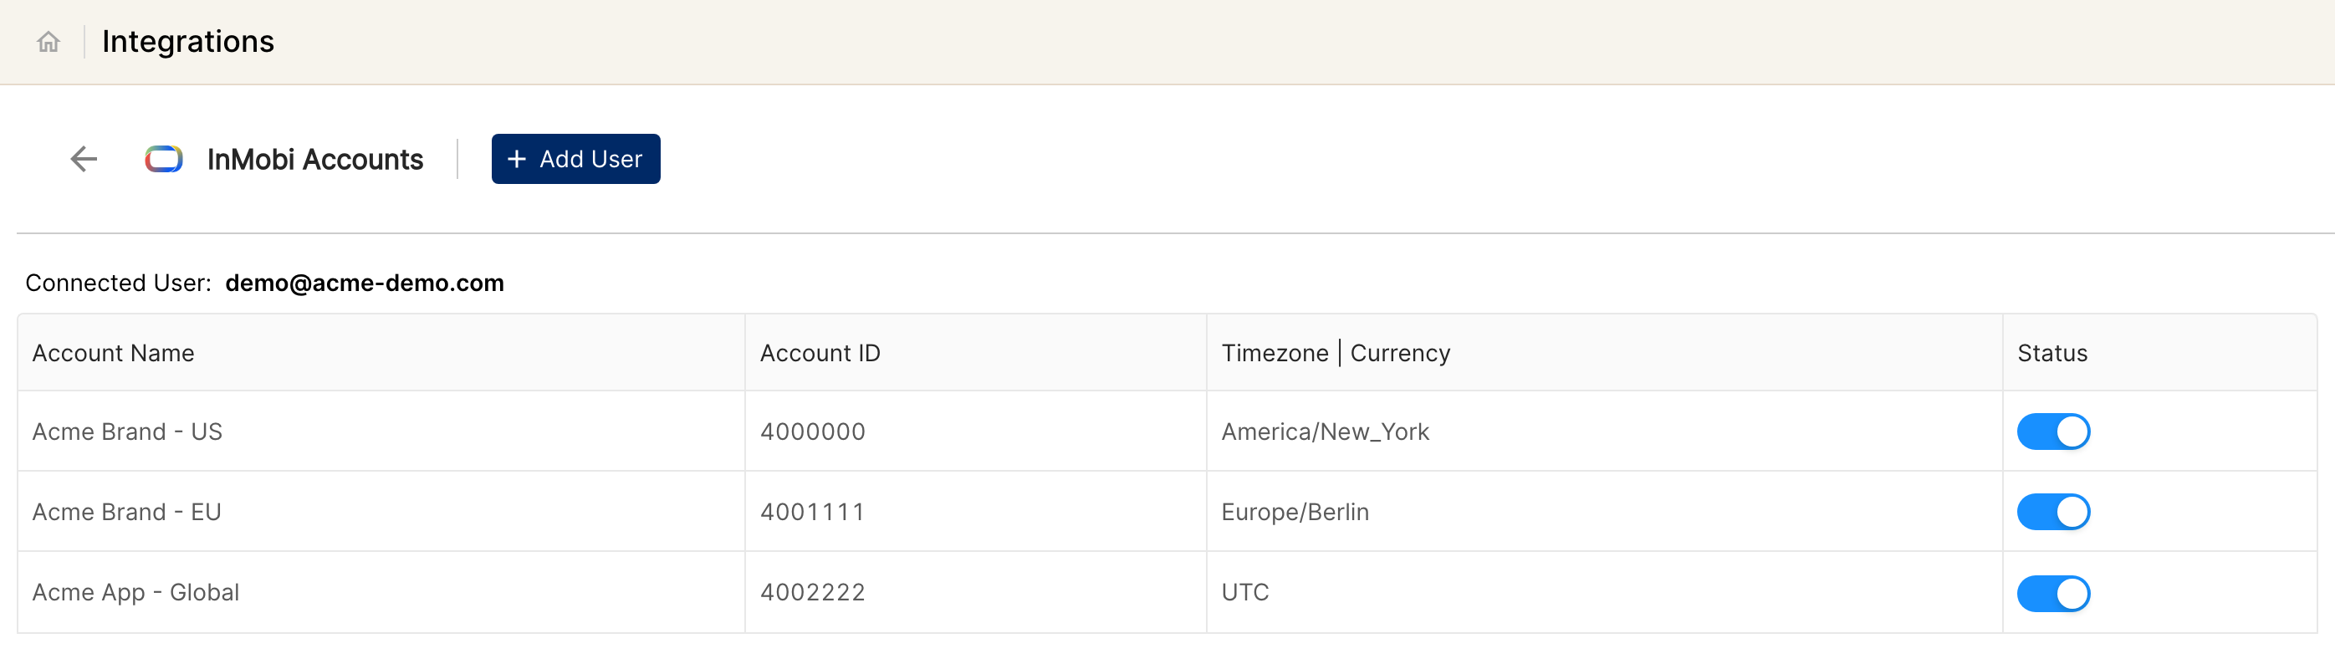2335x669 pixels.
Task: Click the InMobi logo icon
Action: pyautogui.click(x=164, y=160)
